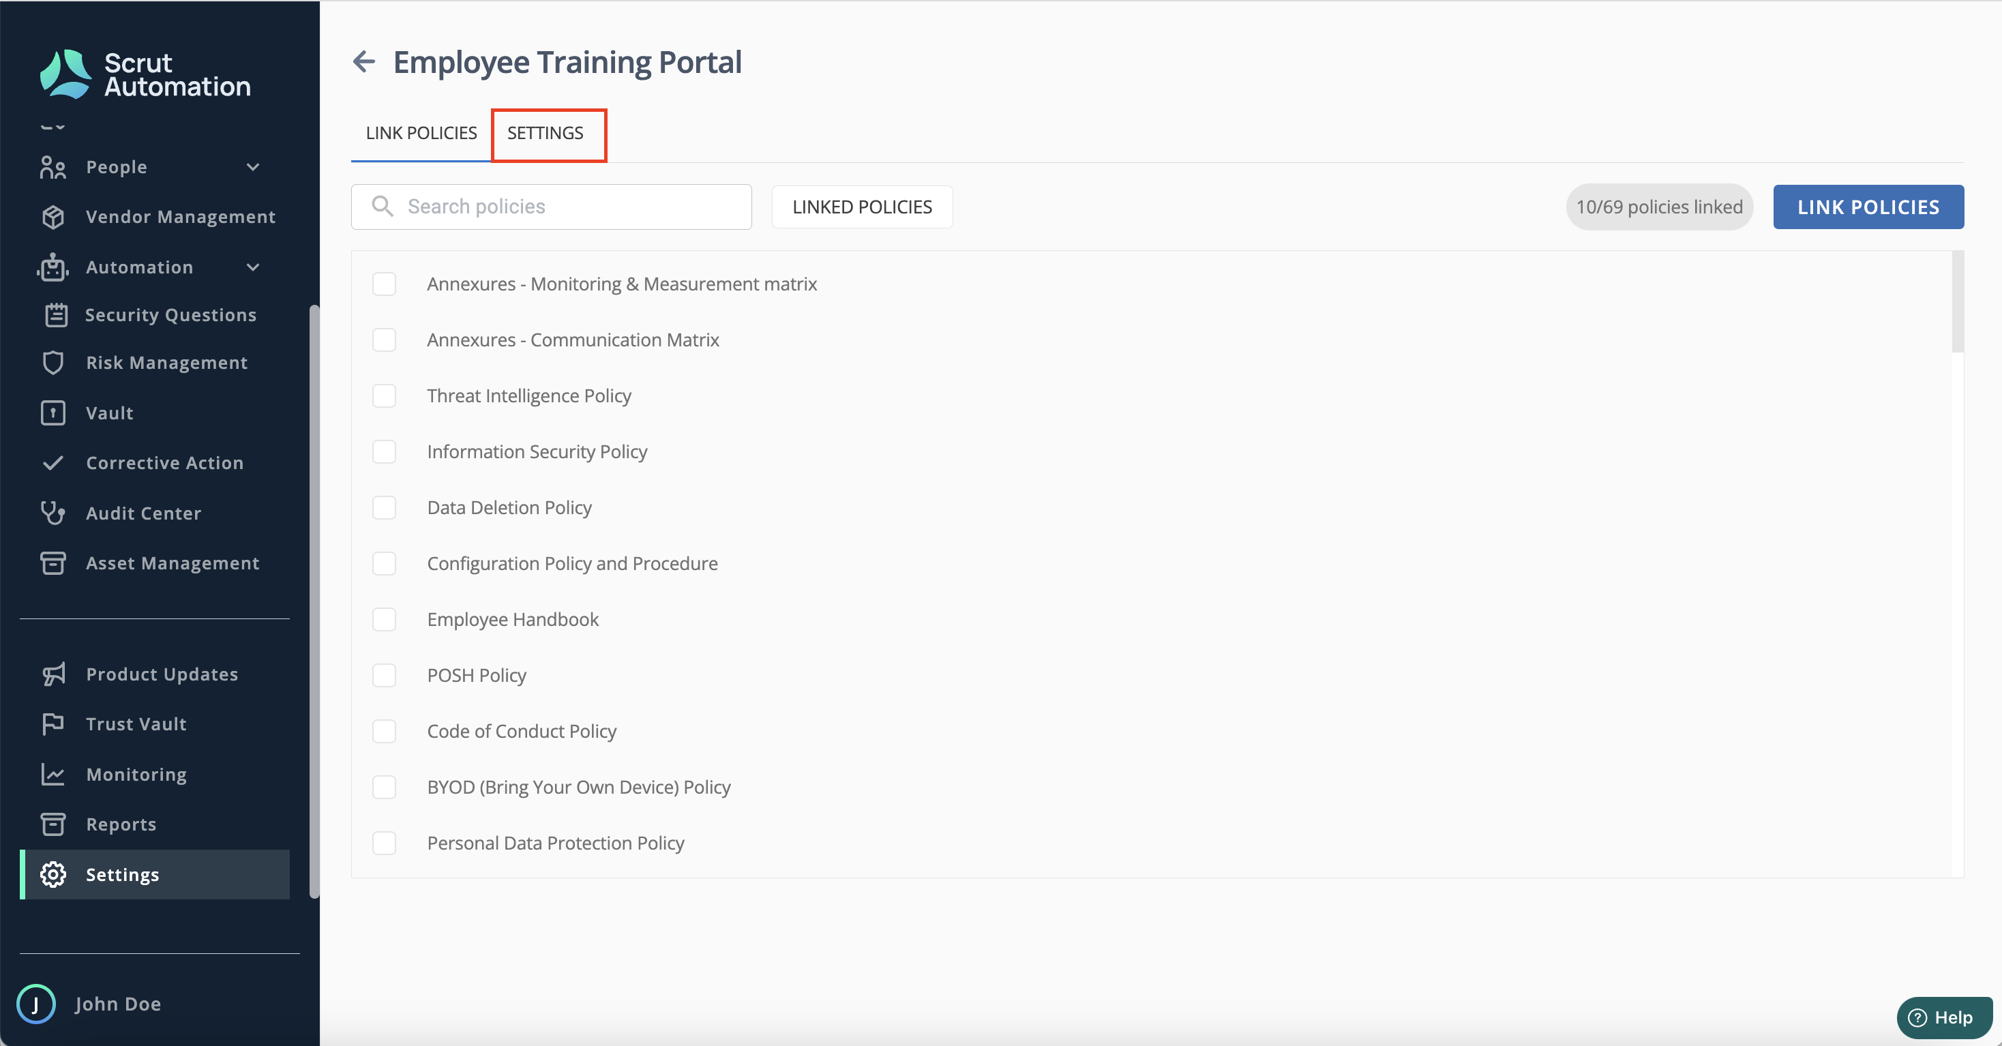Image resolution: width=2002 pixels, height=1046 pixels.
Task: Click the People sidebar icon
Action: click(x=53, y=167)
